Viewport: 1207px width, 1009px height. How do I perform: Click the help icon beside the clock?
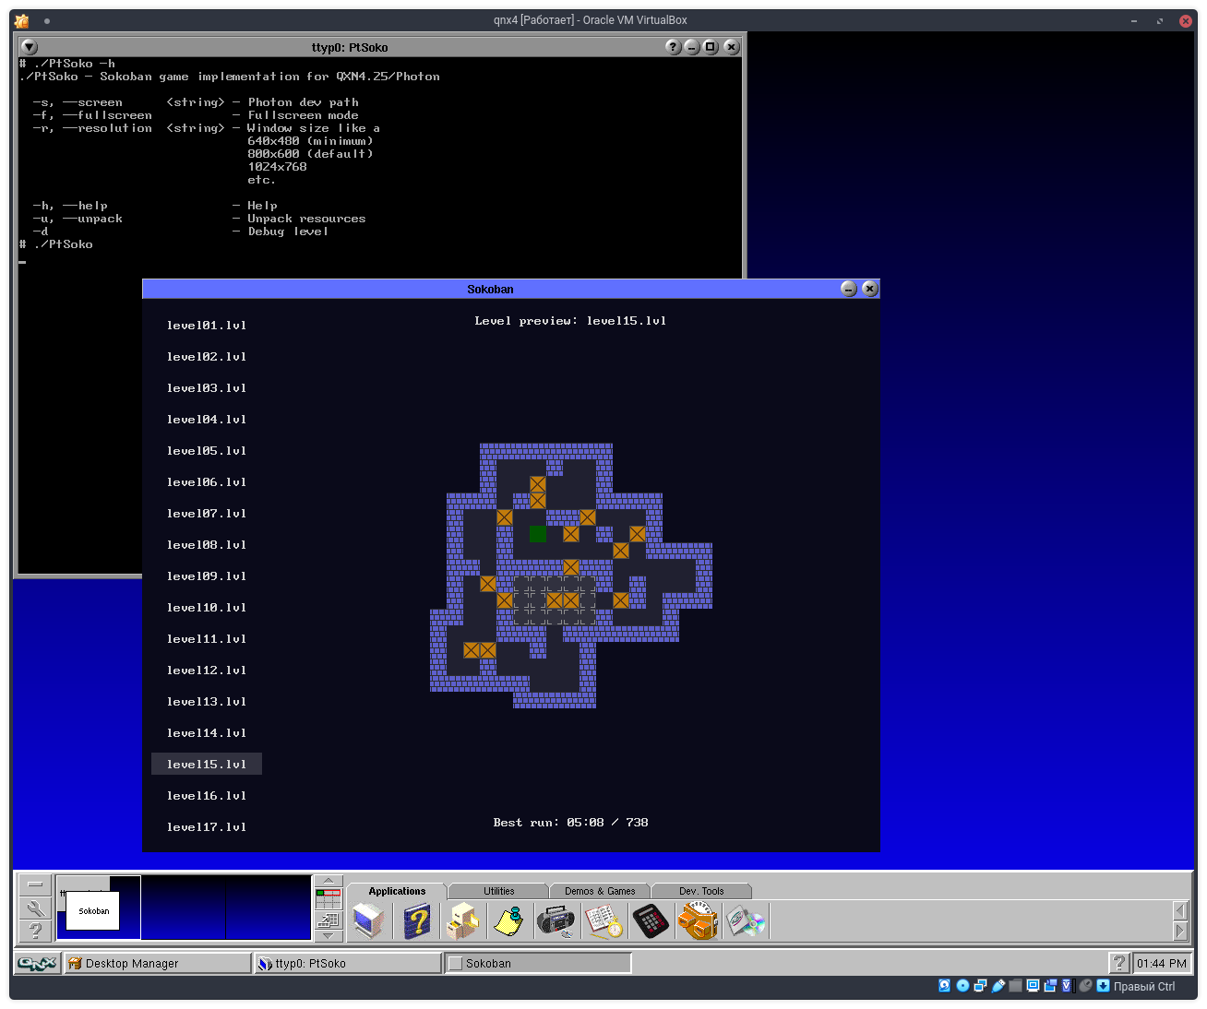click(1119, 963)
